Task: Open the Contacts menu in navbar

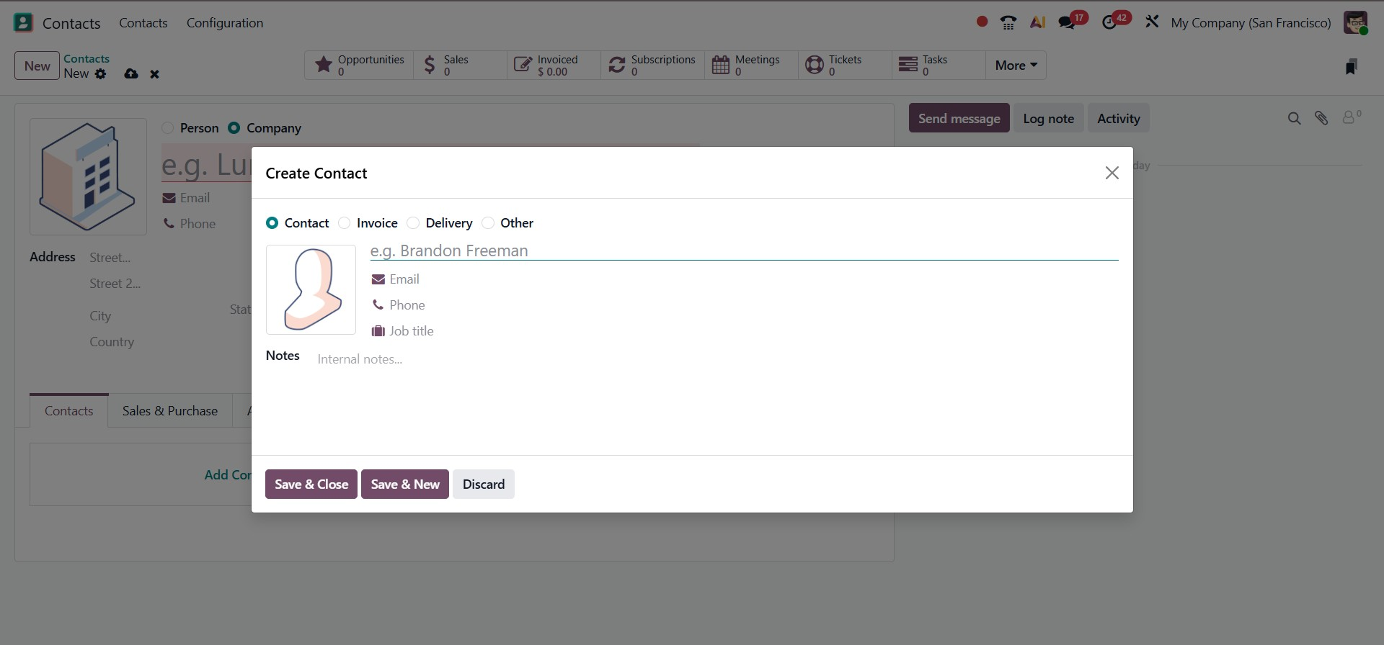Action: (143, 23)
